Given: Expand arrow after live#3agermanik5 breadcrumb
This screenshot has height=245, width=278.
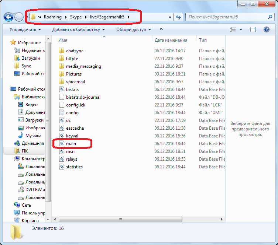Looking at the screenshot, I should (x=129, y=17).
